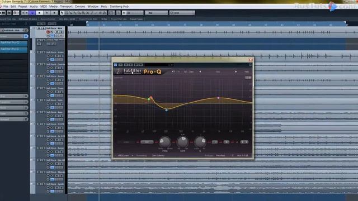The image size is (358, 201).
Task: Open the Steinberg Hub menu
Action: 119,6
